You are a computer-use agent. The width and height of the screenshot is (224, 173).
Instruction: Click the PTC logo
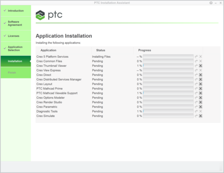[49, 15]
